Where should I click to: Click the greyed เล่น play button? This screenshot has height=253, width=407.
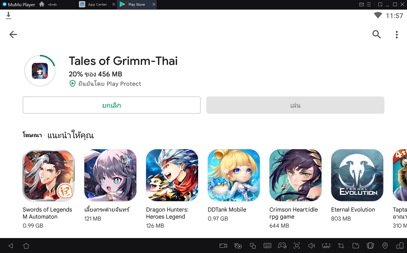(x=295, y=105)
